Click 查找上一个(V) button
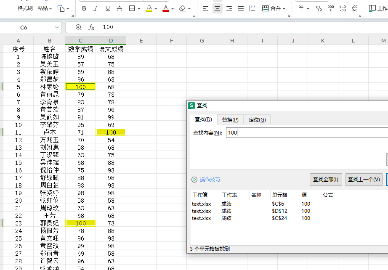This screenshot has height=270, width=388. [364, 180]
